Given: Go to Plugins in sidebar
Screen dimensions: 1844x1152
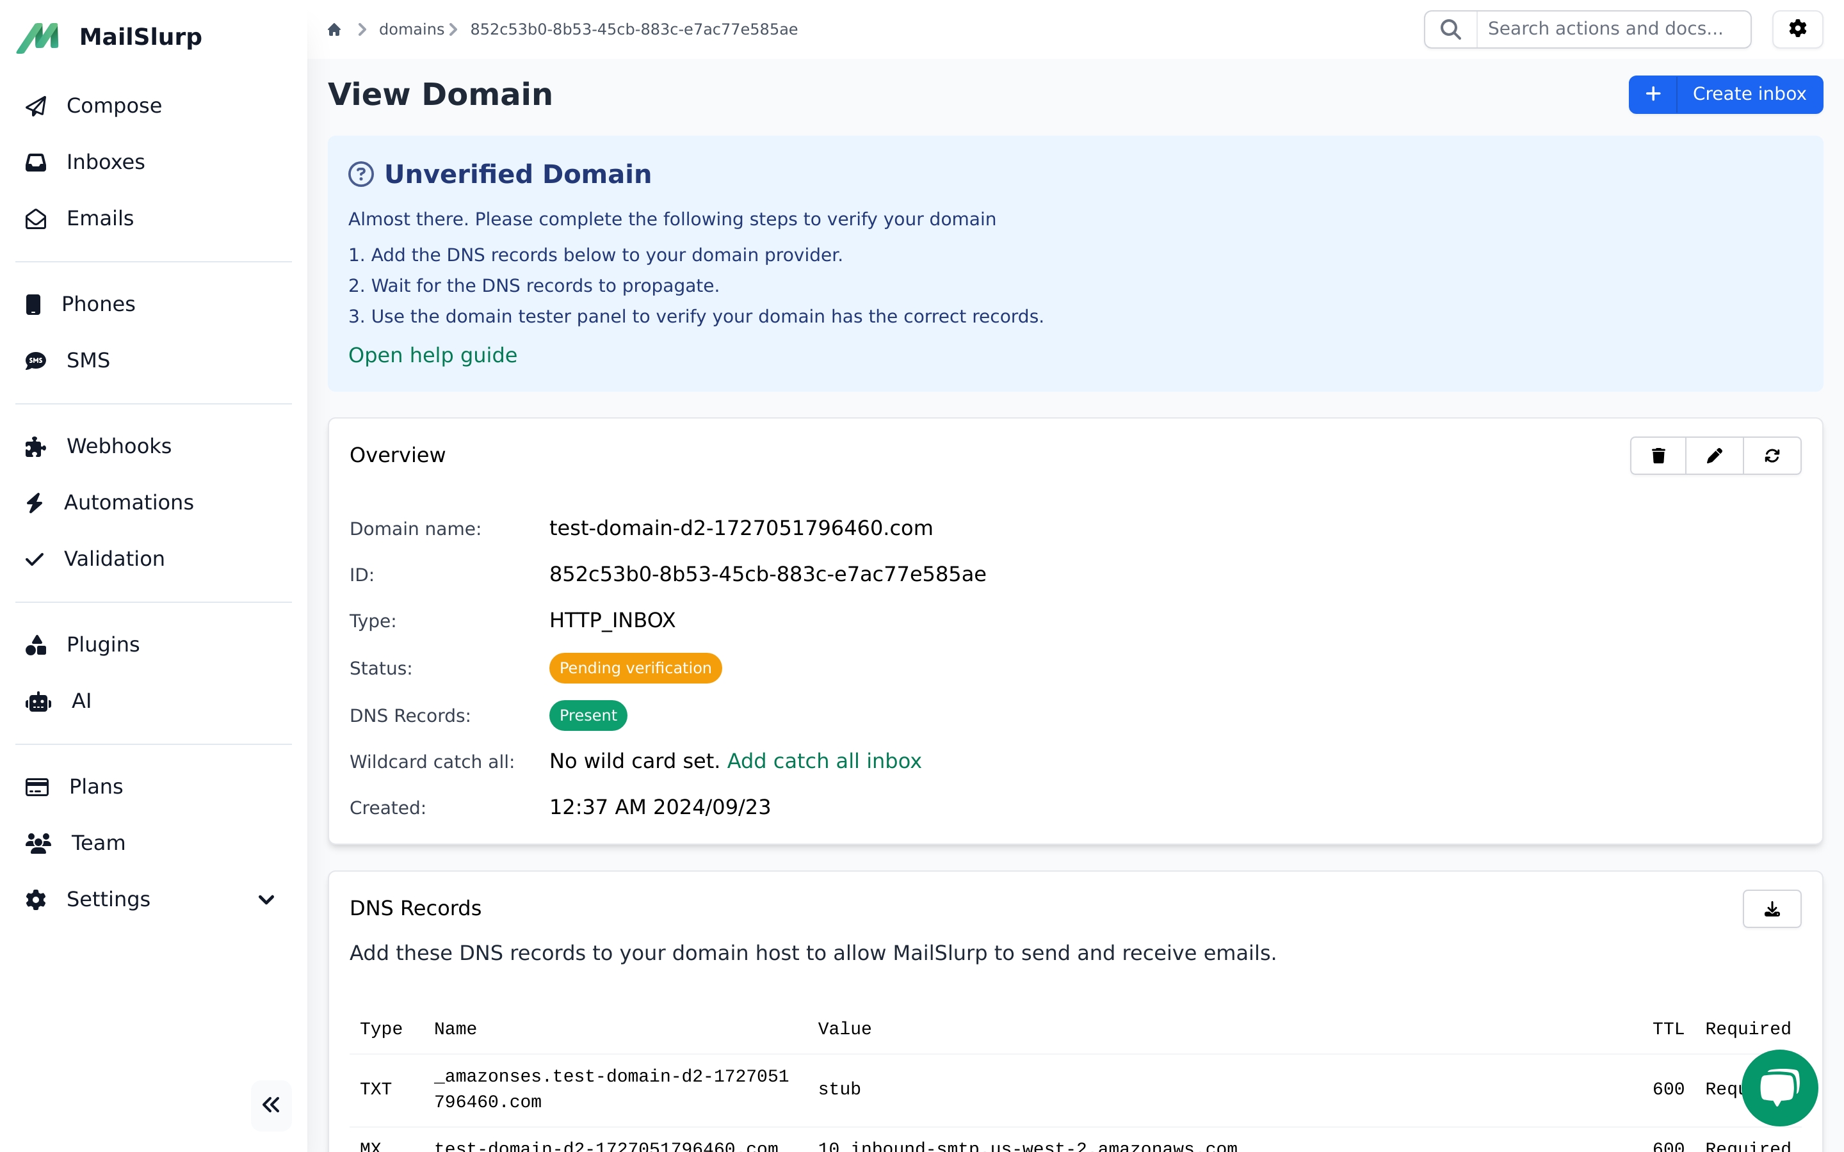Looking at the screenshot, I should (103, 644).
